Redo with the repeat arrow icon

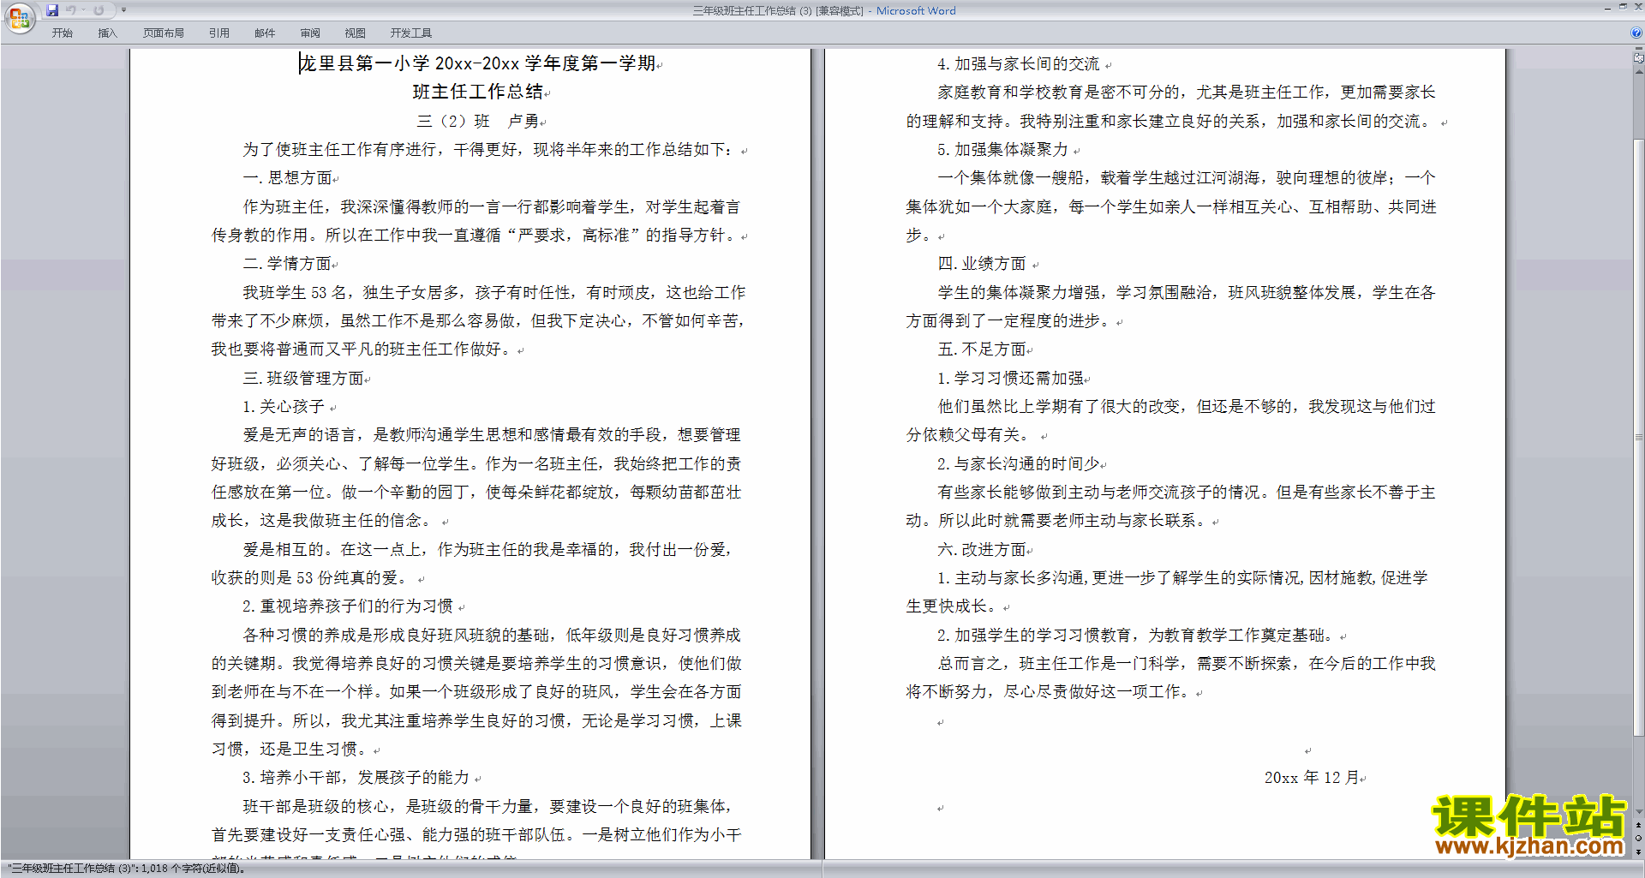99,10
